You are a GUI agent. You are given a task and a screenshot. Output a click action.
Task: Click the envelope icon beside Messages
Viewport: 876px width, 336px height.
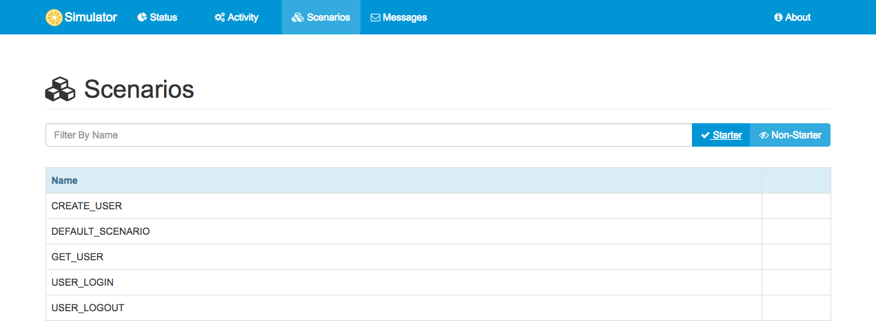pyautogui.click(x=376, y=17)
